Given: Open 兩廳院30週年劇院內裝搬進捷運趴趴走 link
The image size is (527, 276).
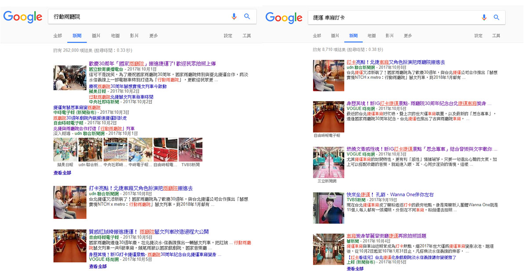Looking at the screenshot, I should point(90,118).
